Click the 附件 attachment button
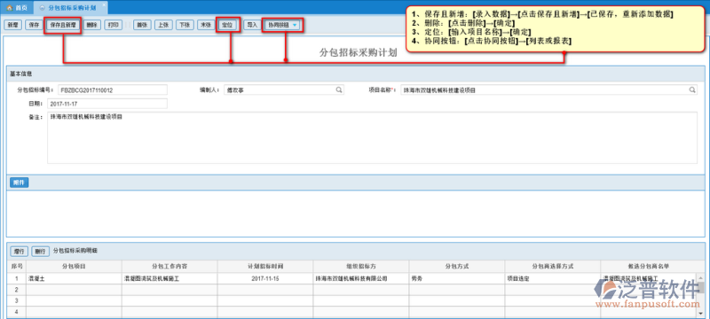 point(19,183)
